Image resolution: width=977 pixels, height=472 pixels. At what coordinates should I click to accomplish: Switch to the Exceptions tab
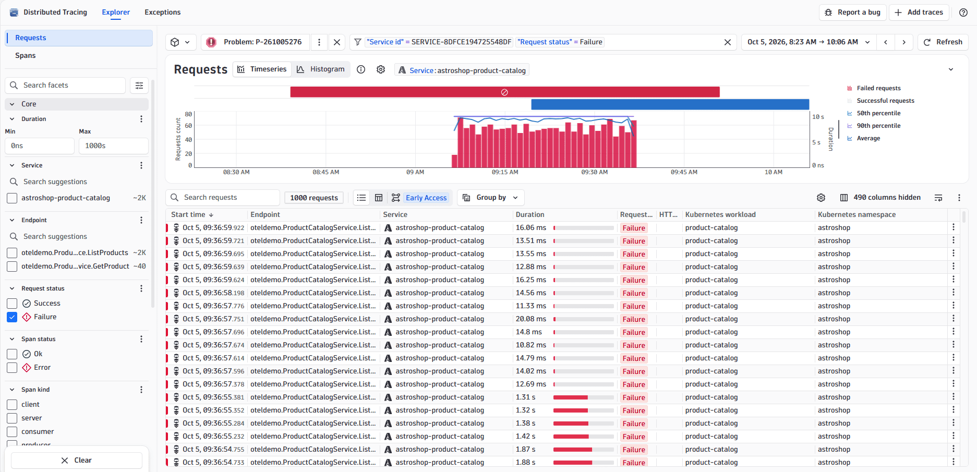163,13
